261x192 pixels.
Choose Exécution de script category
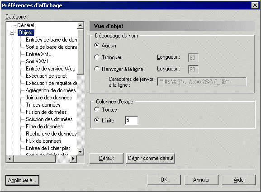click(x=46, y=76)
